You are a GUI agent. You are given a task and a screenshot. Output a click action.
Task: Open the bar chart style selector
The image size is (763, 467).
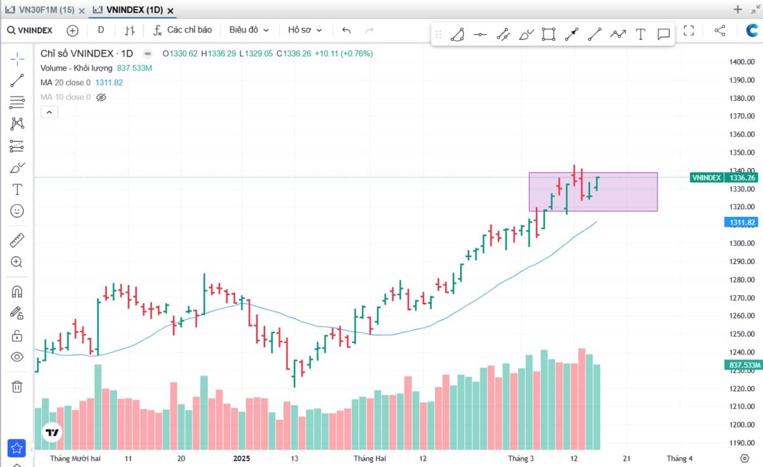[130, 30]
